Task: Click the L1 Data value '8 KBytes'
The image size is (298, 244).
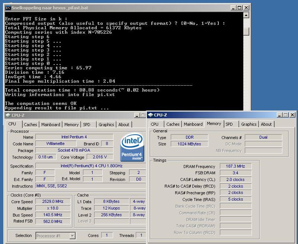Action: [x=112, y=201]
